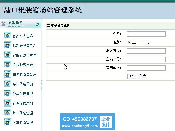Click the icon beside 铁路计划员管理

tap(7, 55)
